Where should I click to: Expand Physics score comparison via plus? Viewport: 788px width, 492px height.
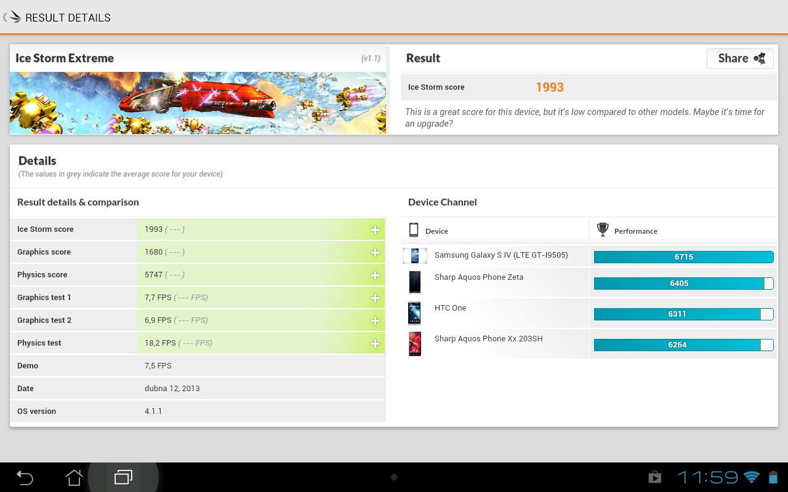374,274
